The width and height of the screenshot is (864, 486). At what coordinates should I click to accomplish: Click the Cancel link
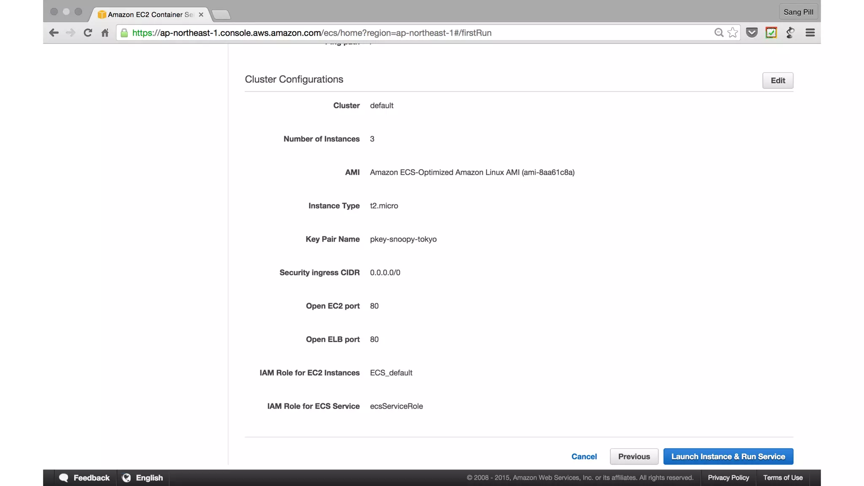click(584, 456)
